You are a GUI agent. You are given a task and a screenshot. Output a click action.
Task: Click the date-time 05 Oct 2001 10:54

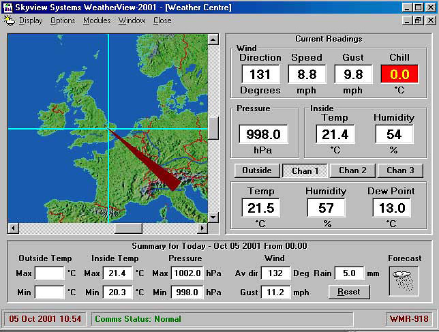click(45, 319)
